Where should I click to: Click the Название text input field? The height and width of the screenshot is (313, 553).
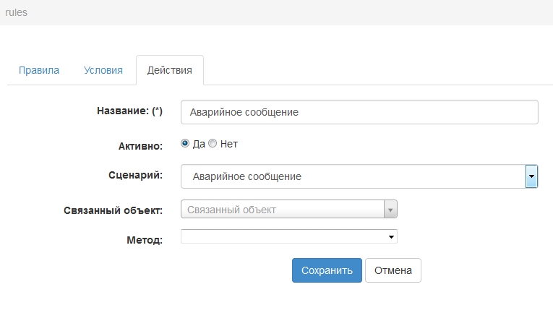(359, 112)
